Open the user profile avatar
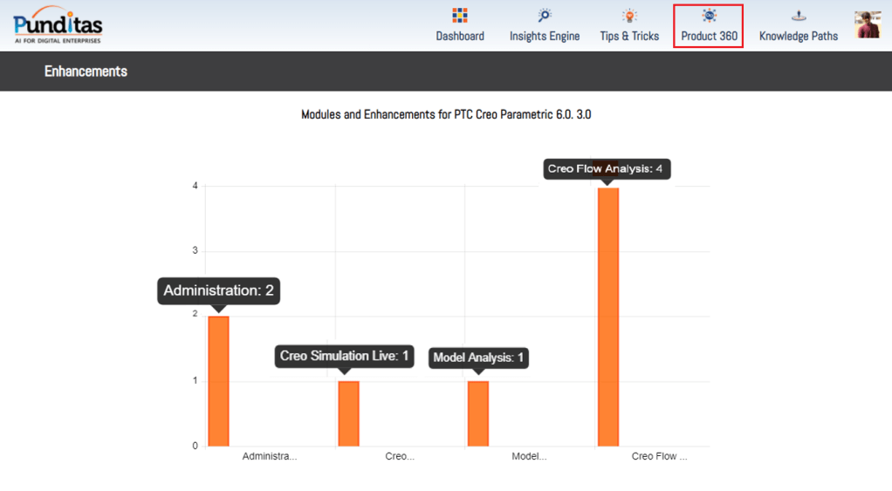 (868, 25)
